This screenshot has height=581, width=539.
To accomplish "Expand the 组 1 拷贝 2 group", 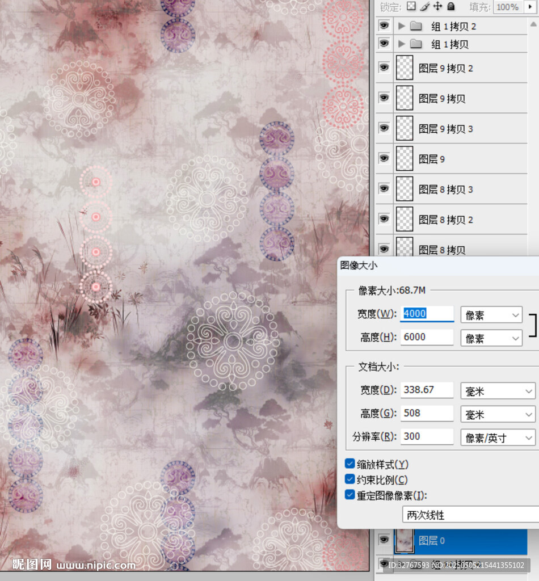I will [x=401, y=26].
